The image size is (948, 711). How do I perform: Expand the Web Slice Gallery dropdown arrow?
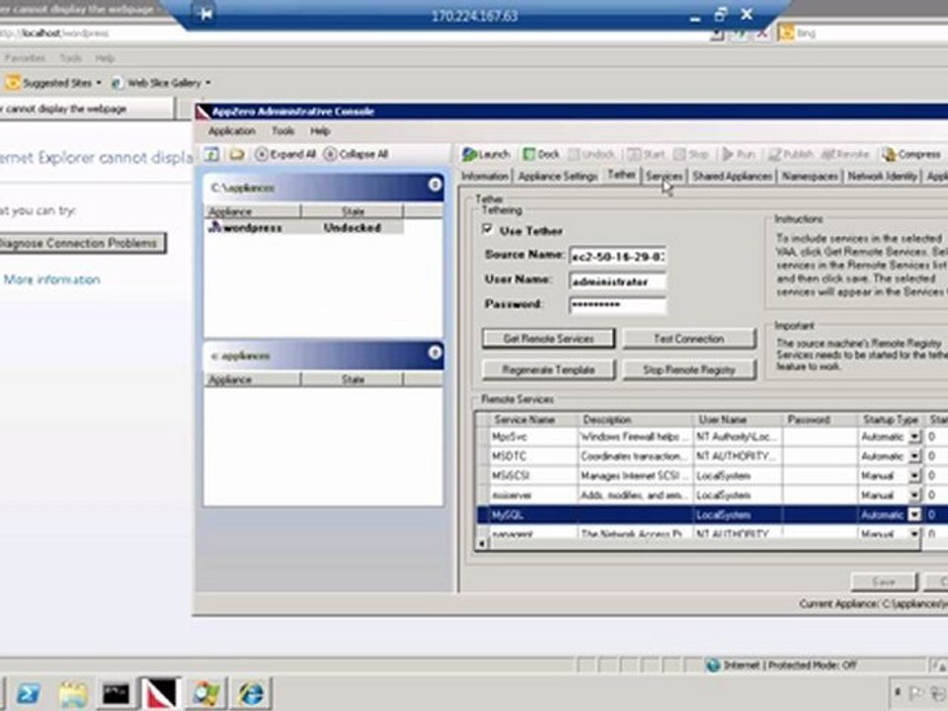point(208,83)
